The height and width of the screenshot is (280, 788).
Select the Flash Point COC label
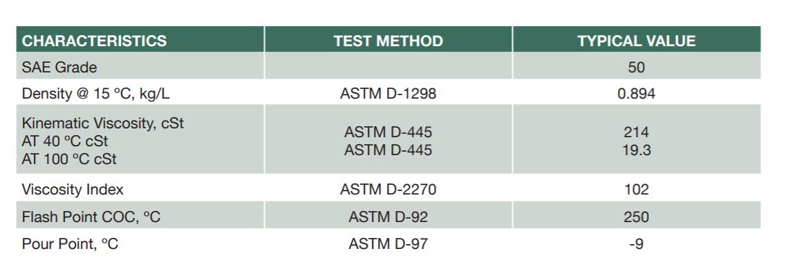tap(91, 217)
